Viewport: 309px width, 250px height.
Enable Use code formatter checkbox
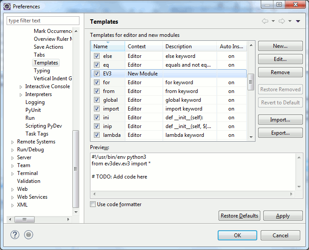(93, 204)
